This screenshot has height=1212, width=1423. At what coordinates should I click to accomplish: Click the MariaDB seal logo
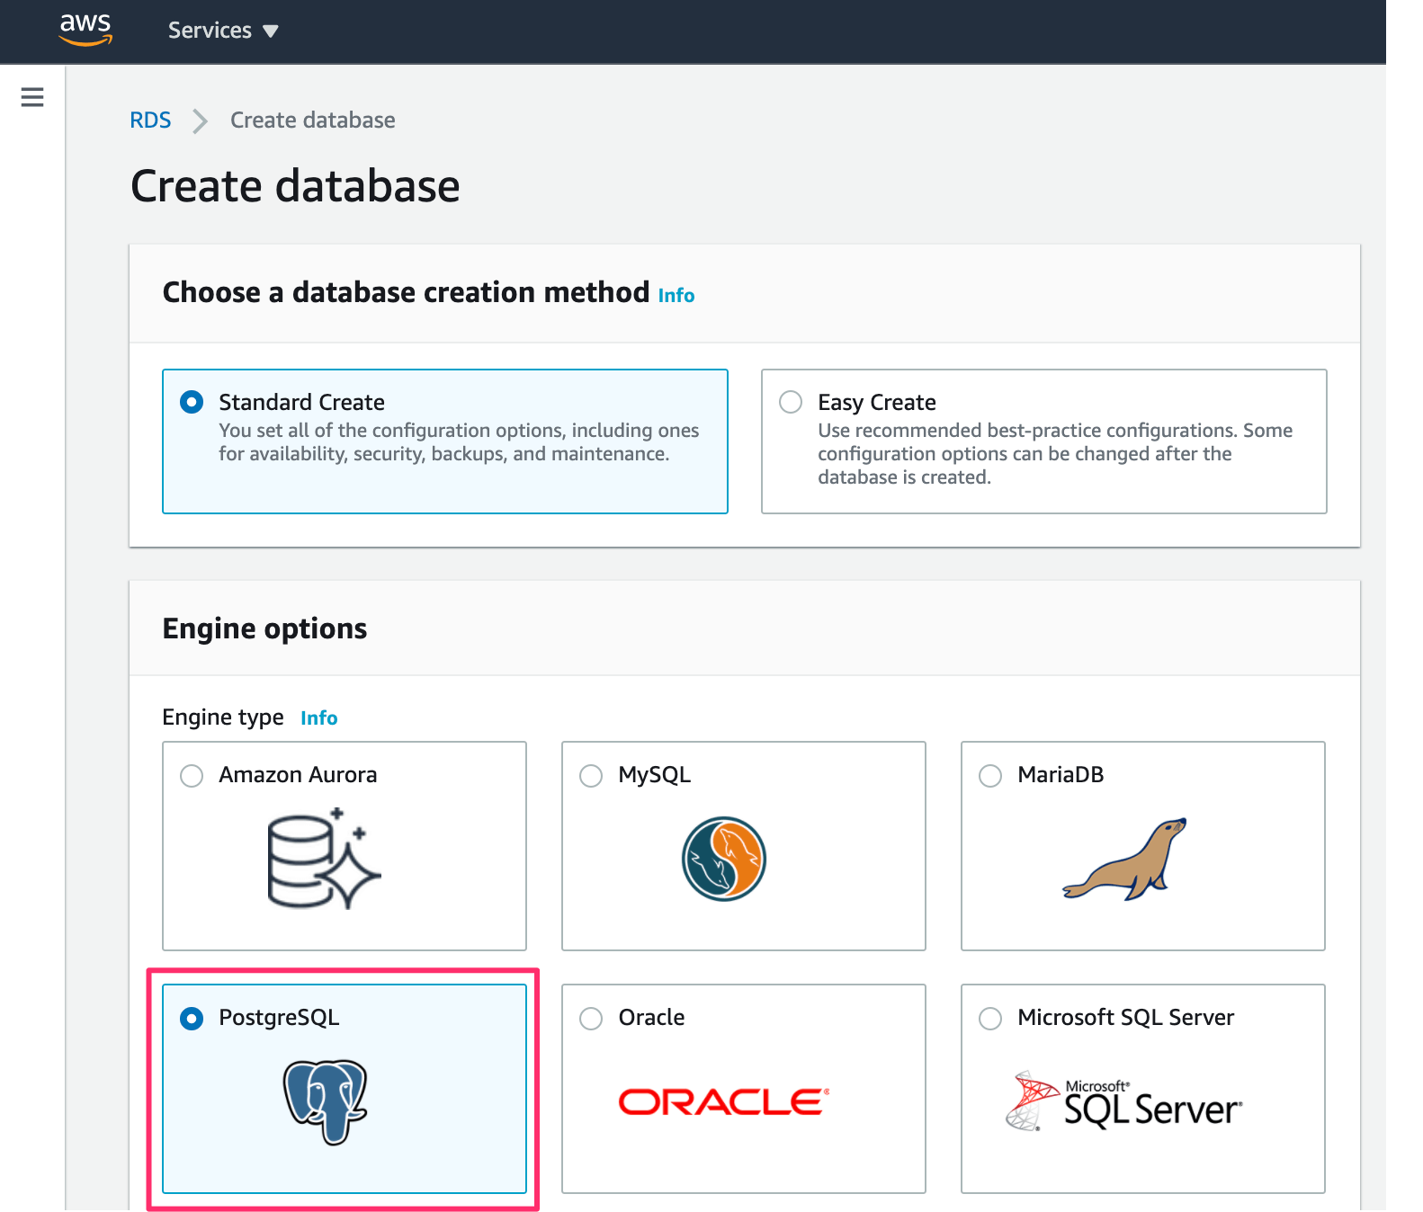[1125, 860]
